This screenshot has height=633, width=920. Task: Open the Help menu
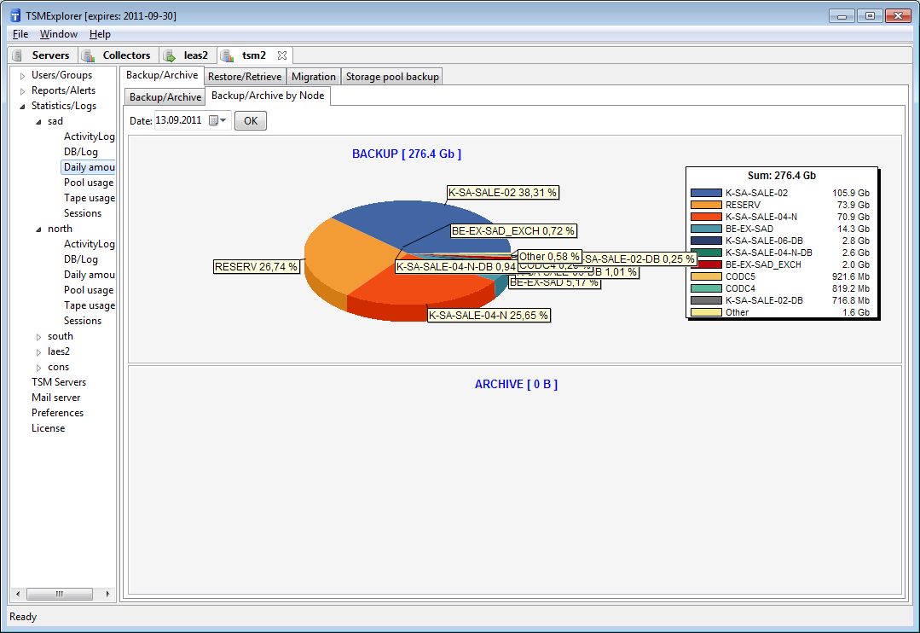pos(100,34)
